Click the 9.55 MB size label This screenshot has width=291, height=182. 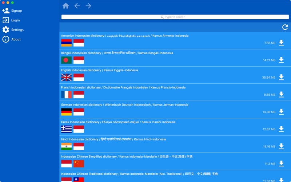(270, 95)
